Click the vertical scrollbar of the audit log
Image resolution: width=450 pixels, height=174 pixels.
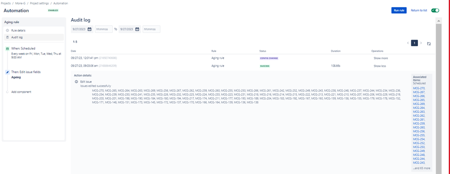tap(438, 99)
